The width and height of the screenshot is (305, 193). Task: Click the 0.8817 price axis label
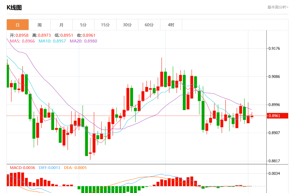(x=274, y=161)
